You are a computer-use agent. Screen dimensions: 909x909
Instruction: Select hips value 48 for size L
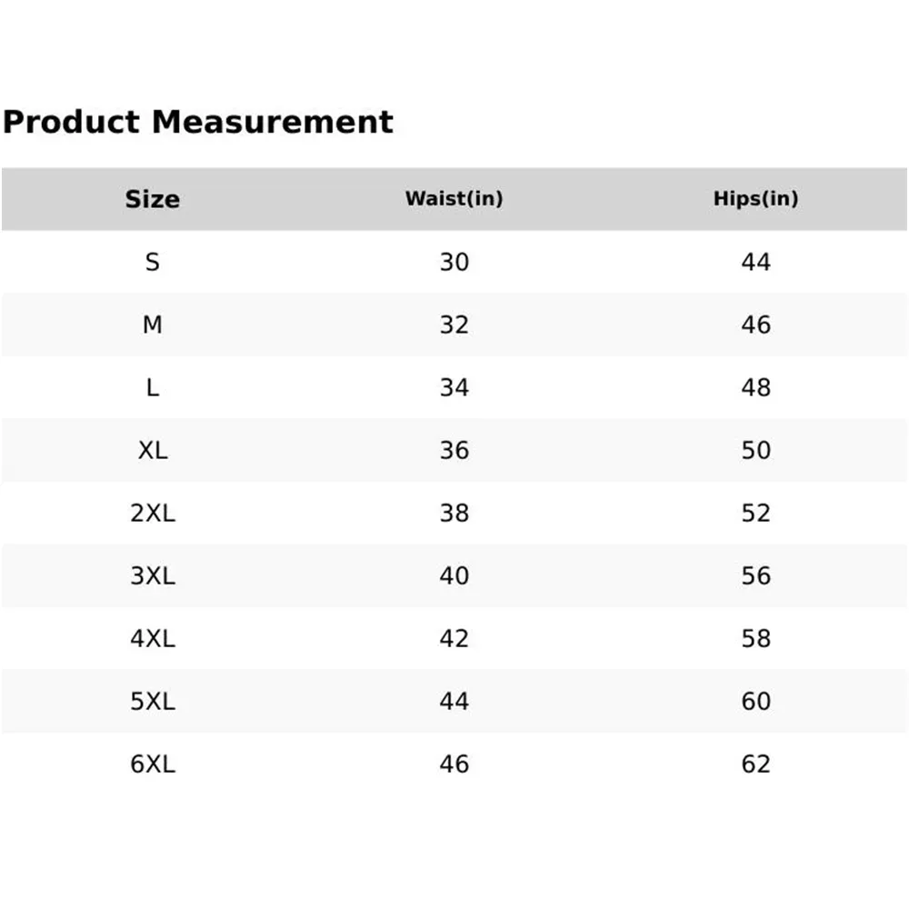pyautogui.click(x=755, y=388)
